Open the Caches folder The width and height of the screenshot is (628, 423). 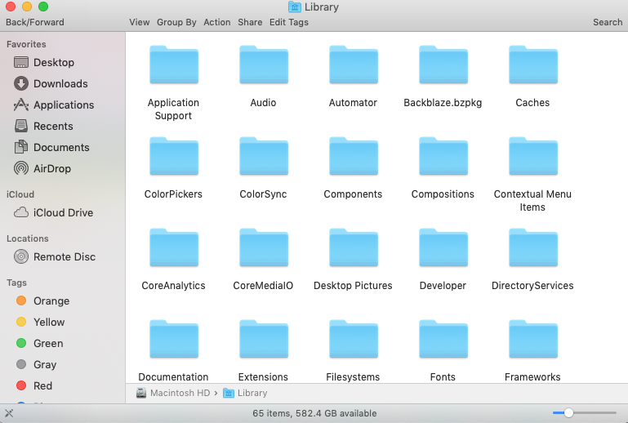point(532,65)
